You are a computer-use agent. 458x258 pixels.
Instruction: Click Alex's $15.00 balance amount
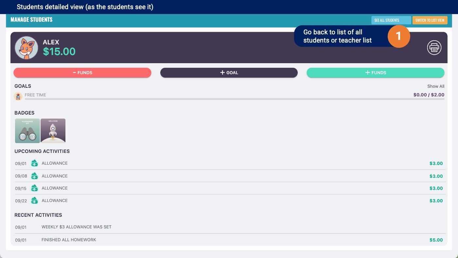59,51
